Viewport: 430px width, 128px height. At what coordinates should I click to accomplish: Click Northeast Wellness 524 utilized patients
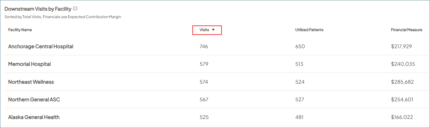[300, 82]
